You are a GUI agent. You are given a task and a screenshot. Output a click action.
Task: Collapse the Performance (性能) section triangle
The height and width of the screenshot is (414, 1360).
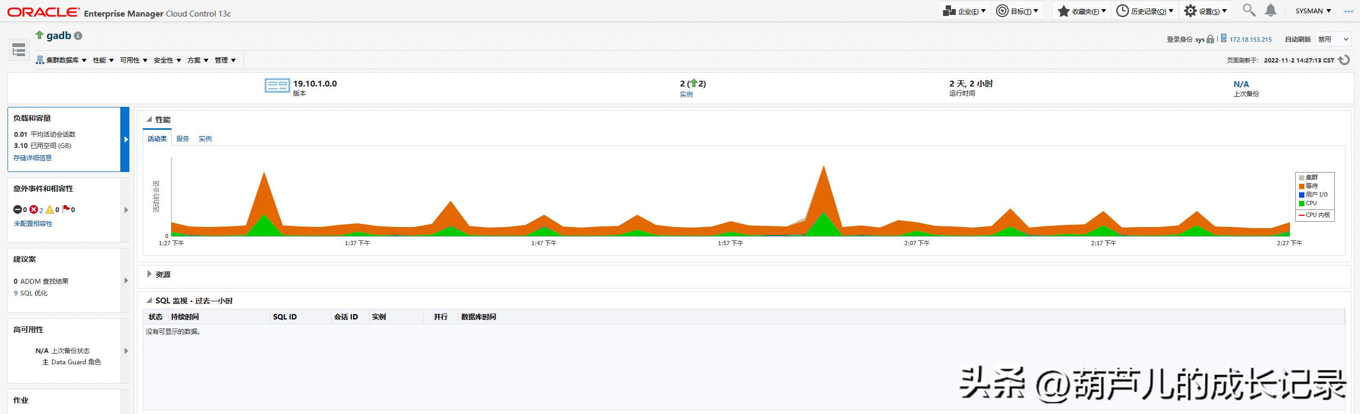tap(149, 119)
